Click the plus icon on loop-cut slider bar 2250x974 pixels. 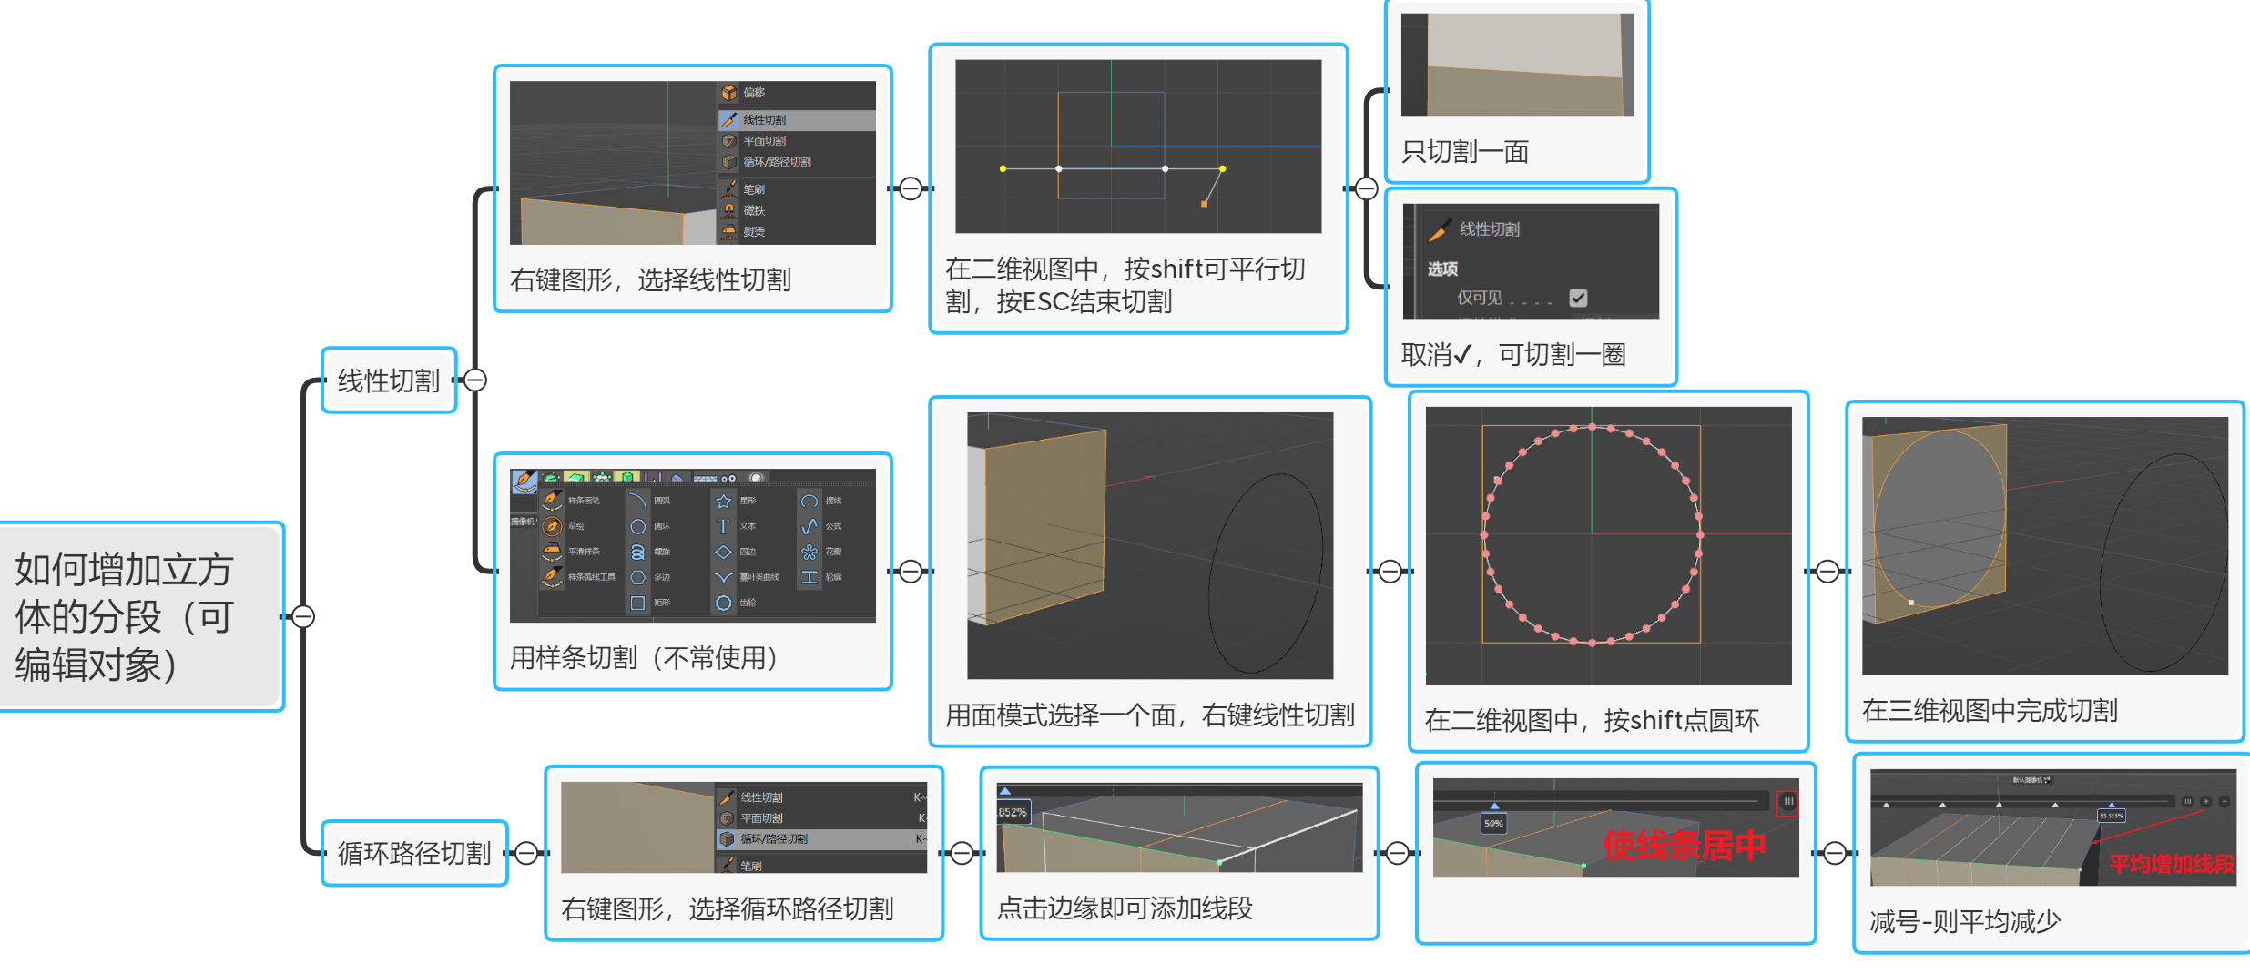point(2205,802)
